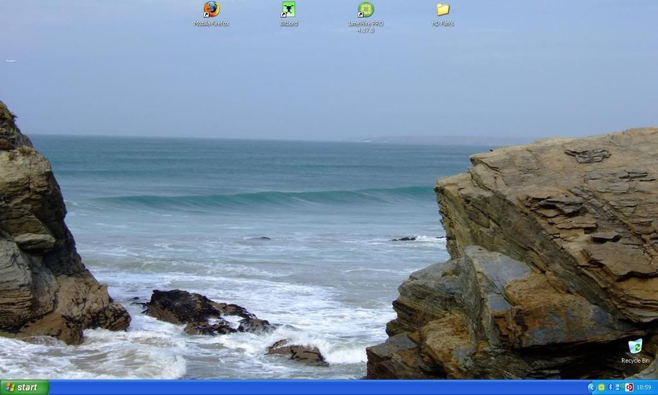Click the yellow-green square tray icon
Image resolution: width=658 pixels, height=395 pixels.
tap(601, 387)
